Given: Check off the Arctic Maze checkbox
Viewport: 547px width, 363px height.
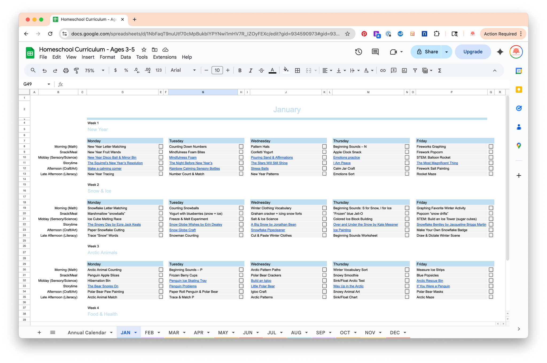Looking at the screenshot, I should click(x=491, y=297).
